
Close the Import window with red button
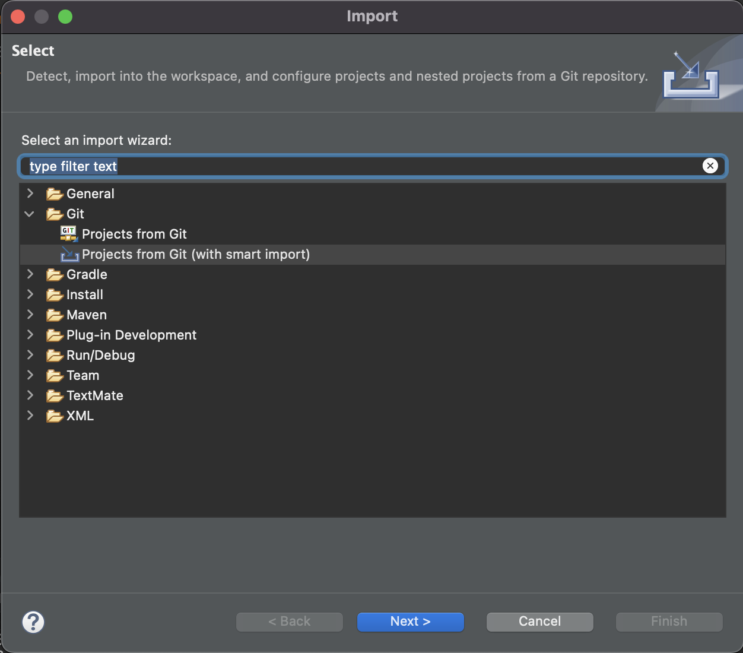click(x=18, y=17)
